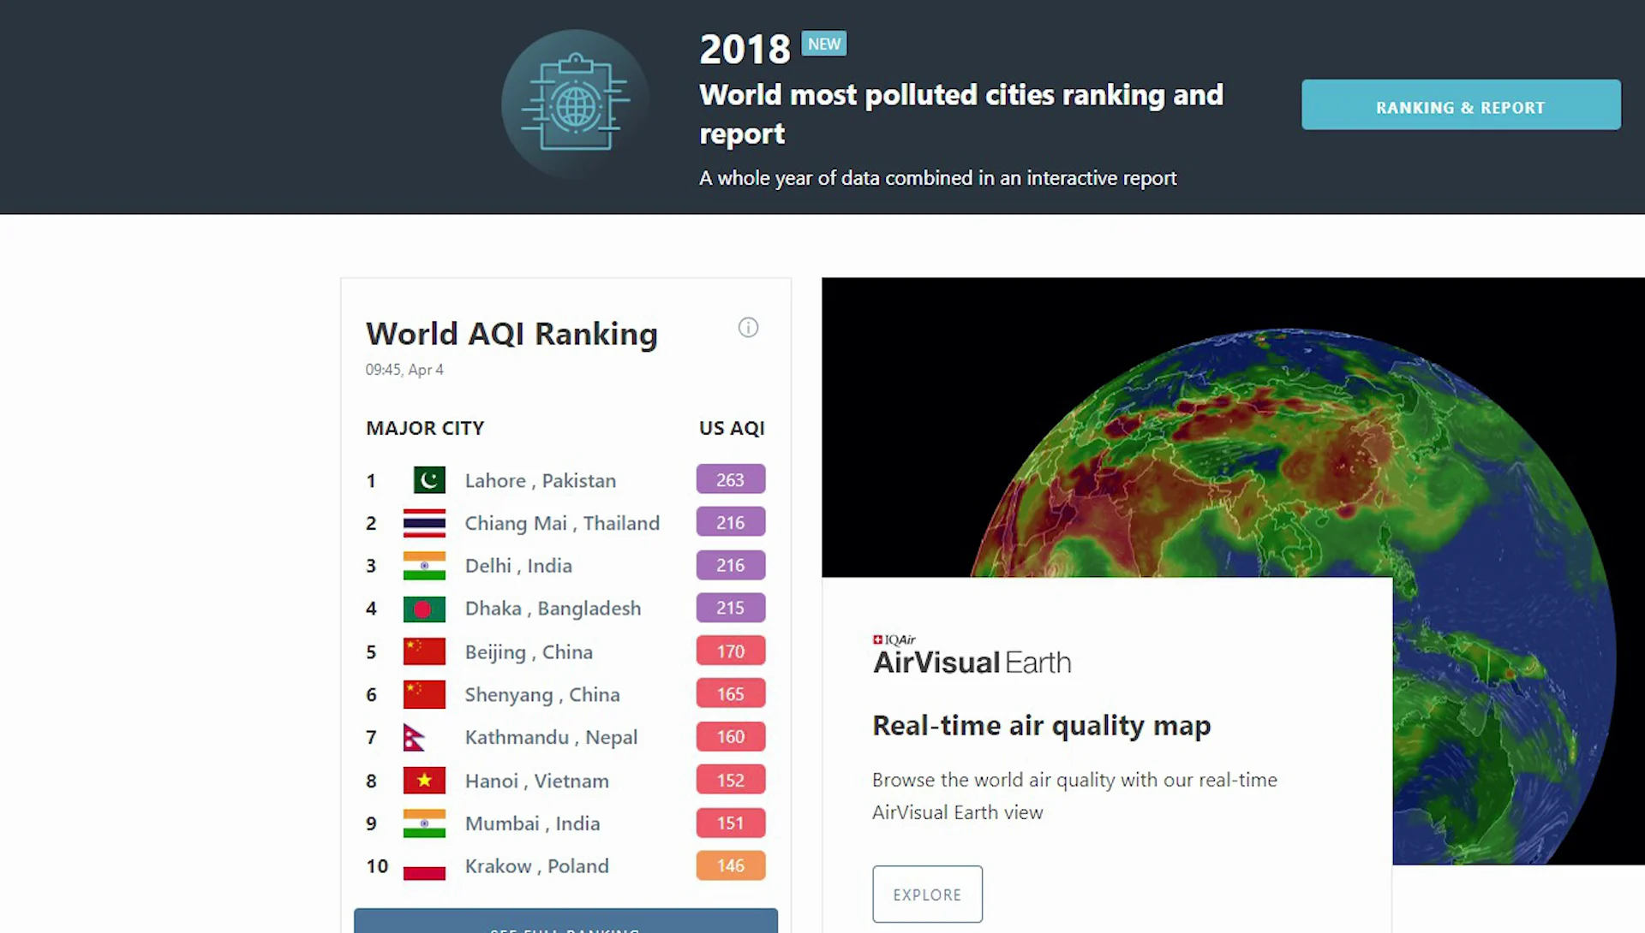Click the AirVisual Earth title text
Viewport: 1645px width, 933px height.
pos(972,663)
